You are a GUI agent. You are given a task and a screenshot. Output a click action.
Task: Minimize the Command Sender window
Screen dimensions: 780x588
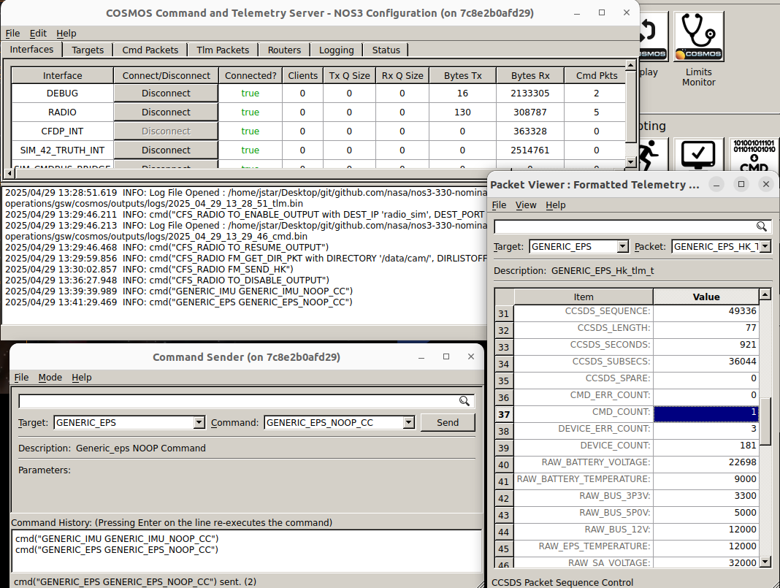pos(421,356)
